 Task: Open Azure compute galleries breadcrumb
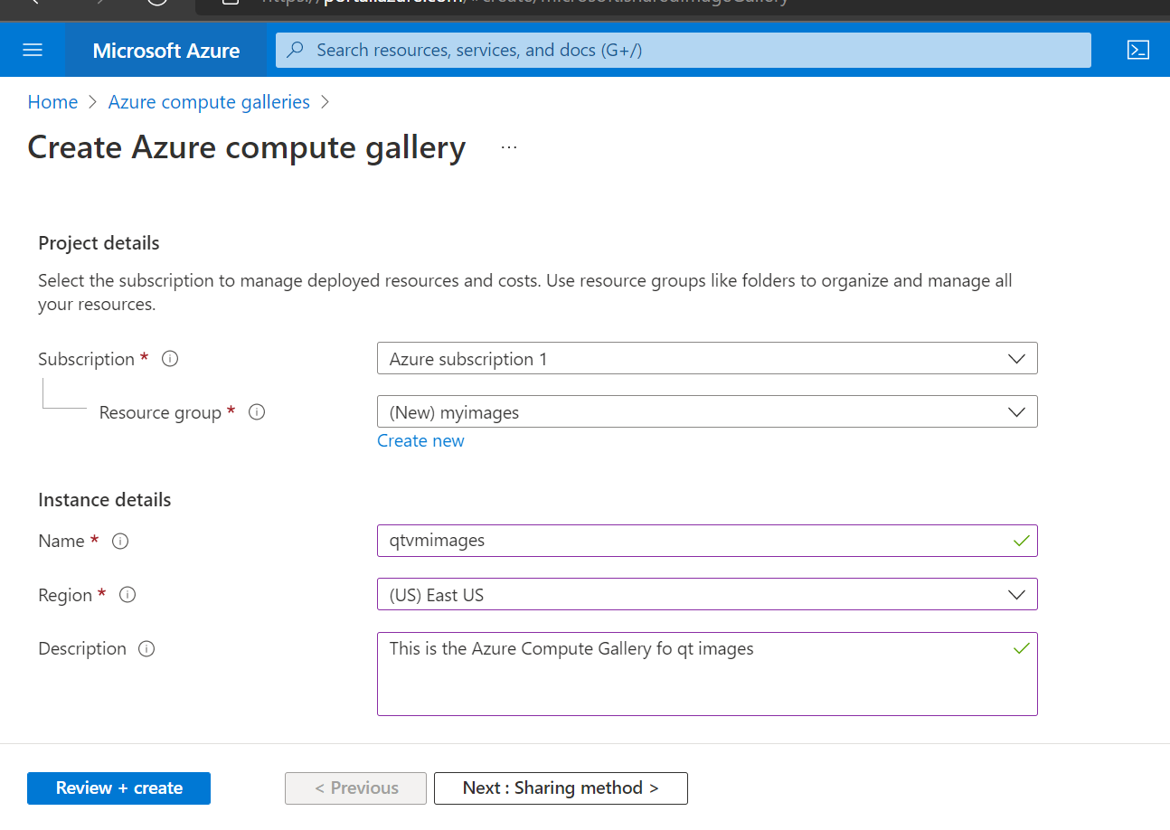point(209,102)
